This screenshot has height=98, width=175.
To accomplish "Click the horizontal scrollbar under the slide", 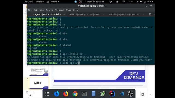I will (98, 85).
